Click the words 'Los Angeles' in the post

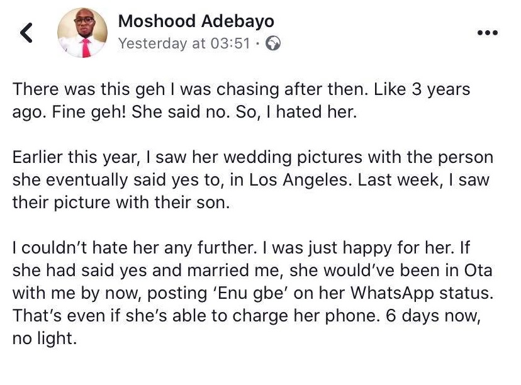[299, 179]
